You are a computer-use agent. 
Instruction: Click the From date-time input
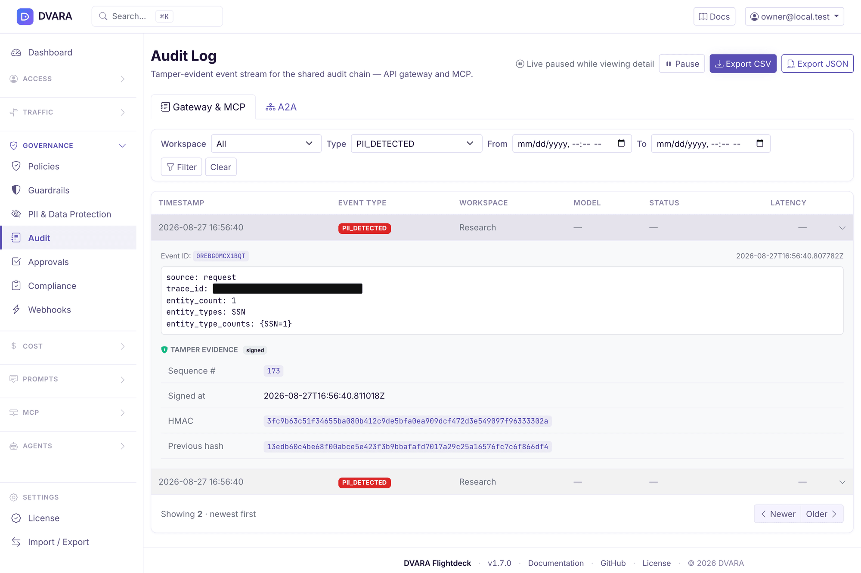(572, 144)
